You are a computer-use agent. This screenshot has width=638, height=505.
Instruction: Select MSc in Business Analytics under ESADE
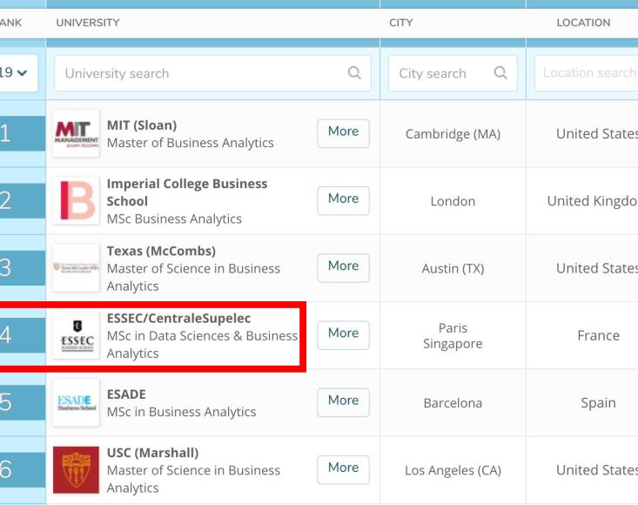181,412
